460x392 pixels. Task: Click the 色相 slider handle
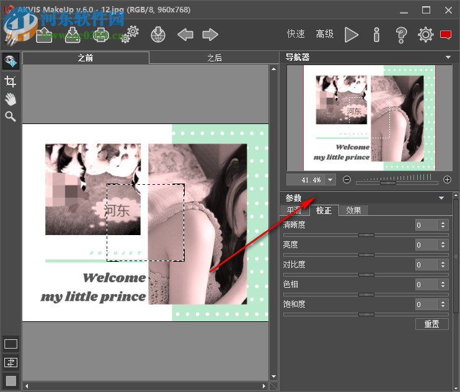(x=366, y=295)
